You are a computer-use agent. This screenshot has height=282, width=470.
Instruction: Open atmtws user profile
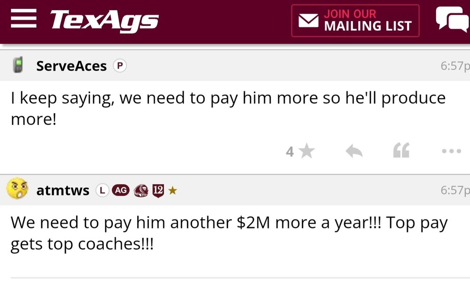(63, 190)
